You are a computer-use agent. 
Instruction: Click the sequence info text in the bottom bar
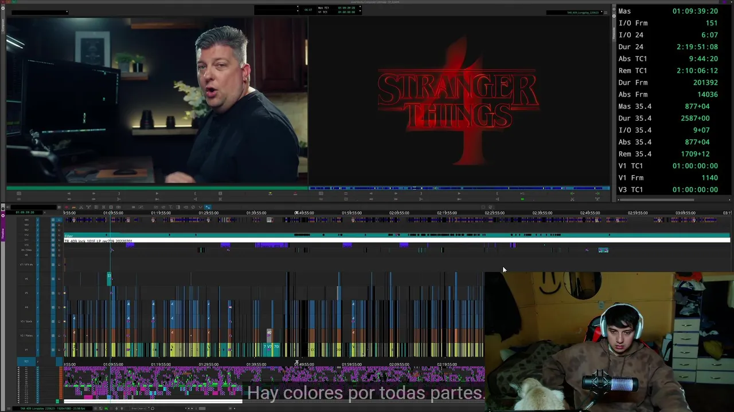53,409
